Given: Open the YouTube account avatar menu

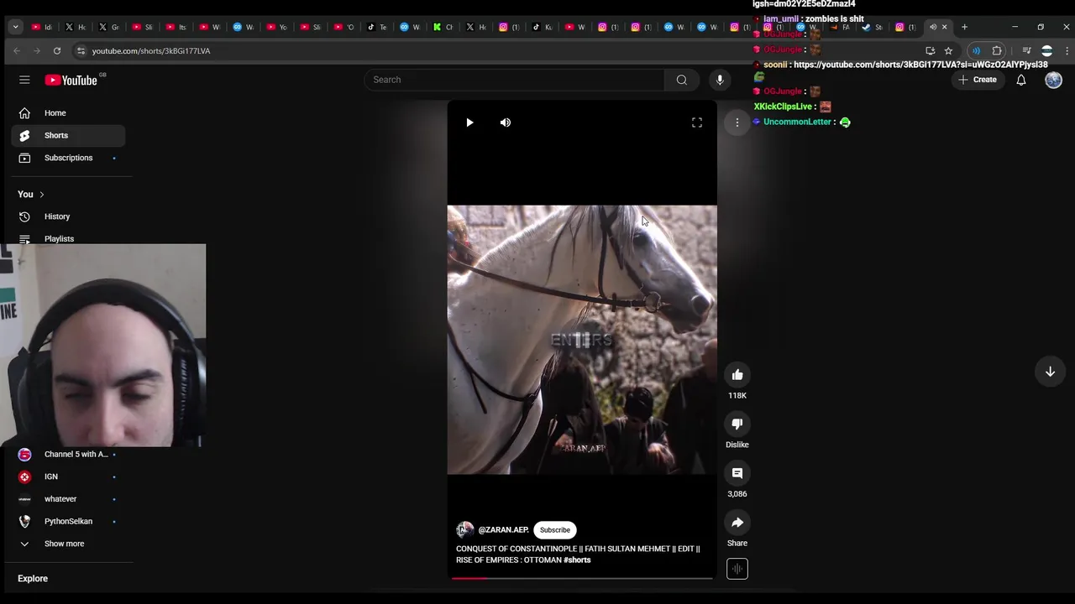Looking at the screenshot, I should [x=1053, y=80].
